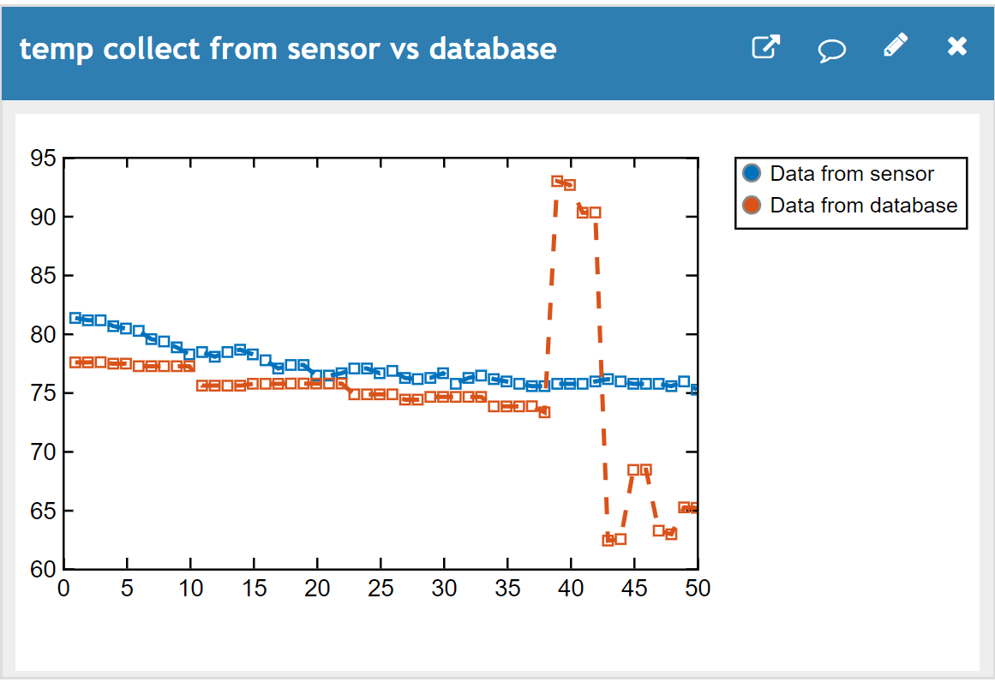Screen dimensions: 995x682
Task: Click the x-axis label 40
Action: (571, 588)
